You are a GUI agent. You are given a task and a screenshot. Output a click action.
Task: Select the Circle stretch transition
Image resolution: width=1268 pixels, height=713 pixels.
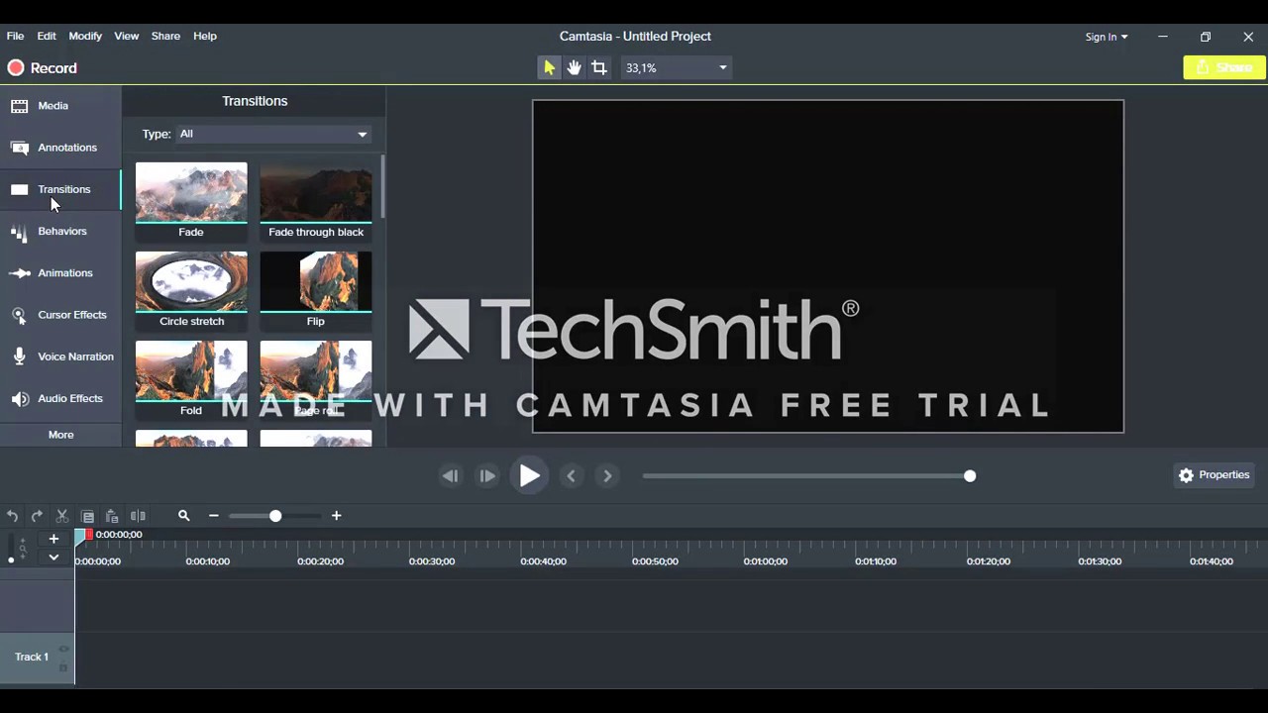pyautogui.click(x=191, y=290)
